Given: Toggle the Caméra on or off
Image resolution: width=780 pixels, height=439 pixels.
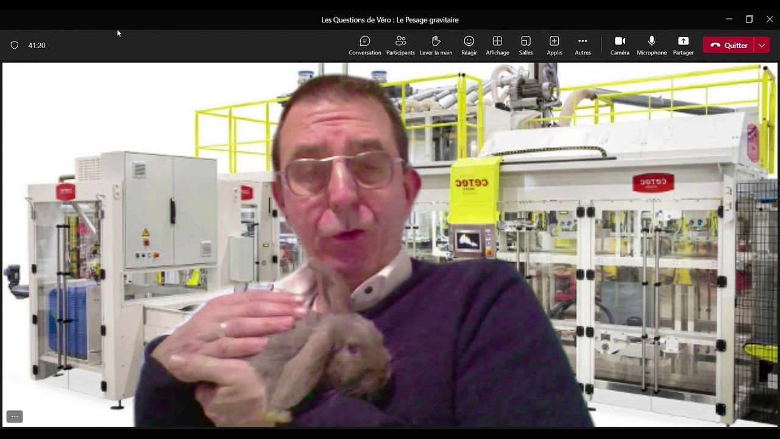Looking at the screenshot, I should (x=620, y=45).
